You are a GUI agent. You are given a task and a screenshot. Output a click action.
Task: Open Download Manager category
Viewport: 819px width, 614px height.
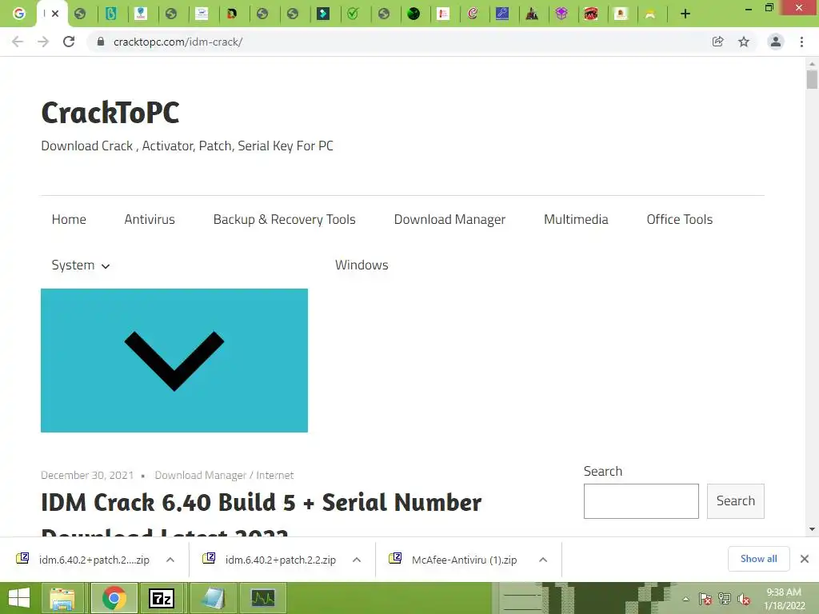click(x=449, y=219)
